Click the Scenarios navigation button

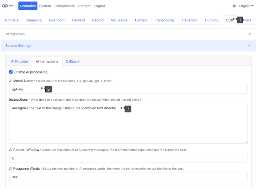[x=28, y=6]
